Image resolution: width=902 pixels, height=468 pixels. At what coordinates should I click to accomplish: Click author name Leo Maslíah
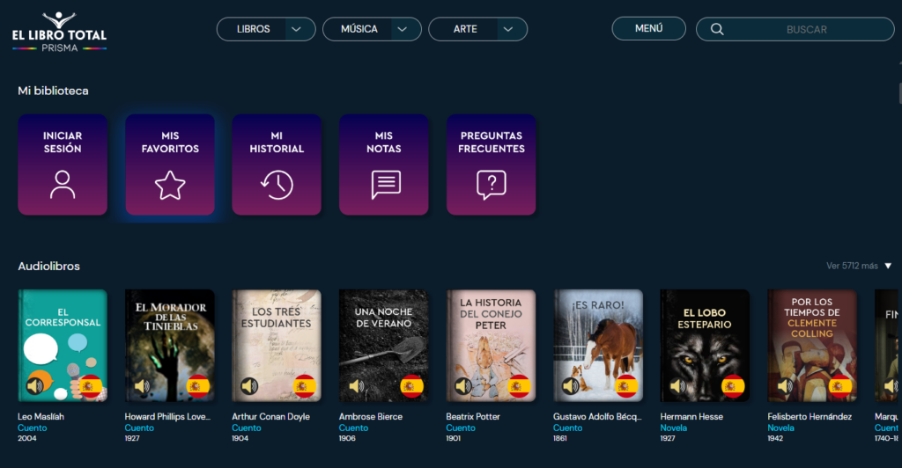41,417
